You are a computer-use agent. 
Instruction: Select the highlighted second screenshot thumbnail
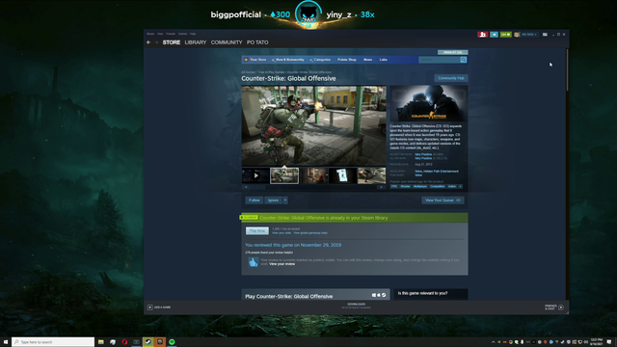pos(284,175)
